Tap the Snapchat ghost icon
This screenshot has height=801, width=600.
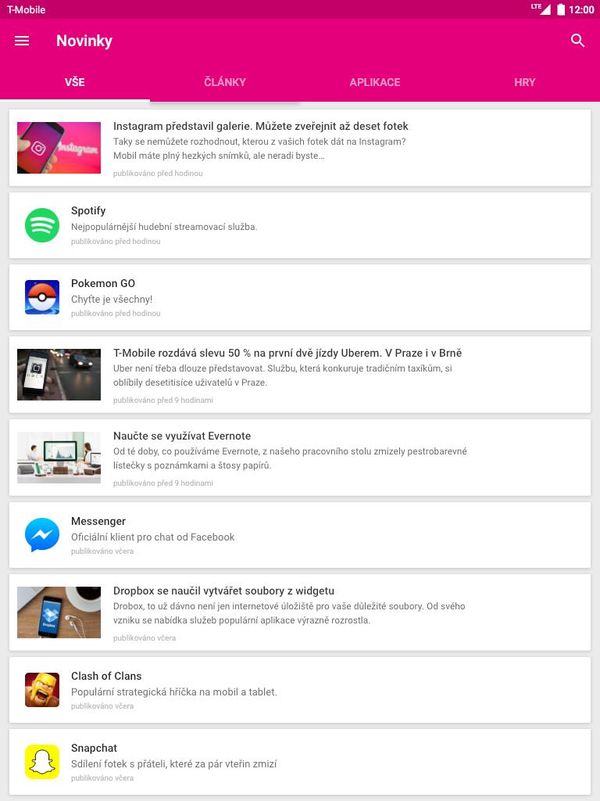coord(42,762)
